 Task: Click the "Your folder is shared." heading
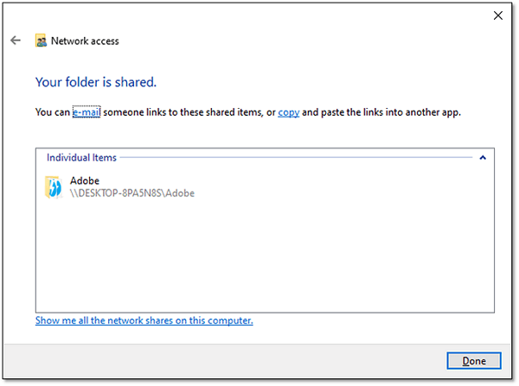tap(95, 83)
